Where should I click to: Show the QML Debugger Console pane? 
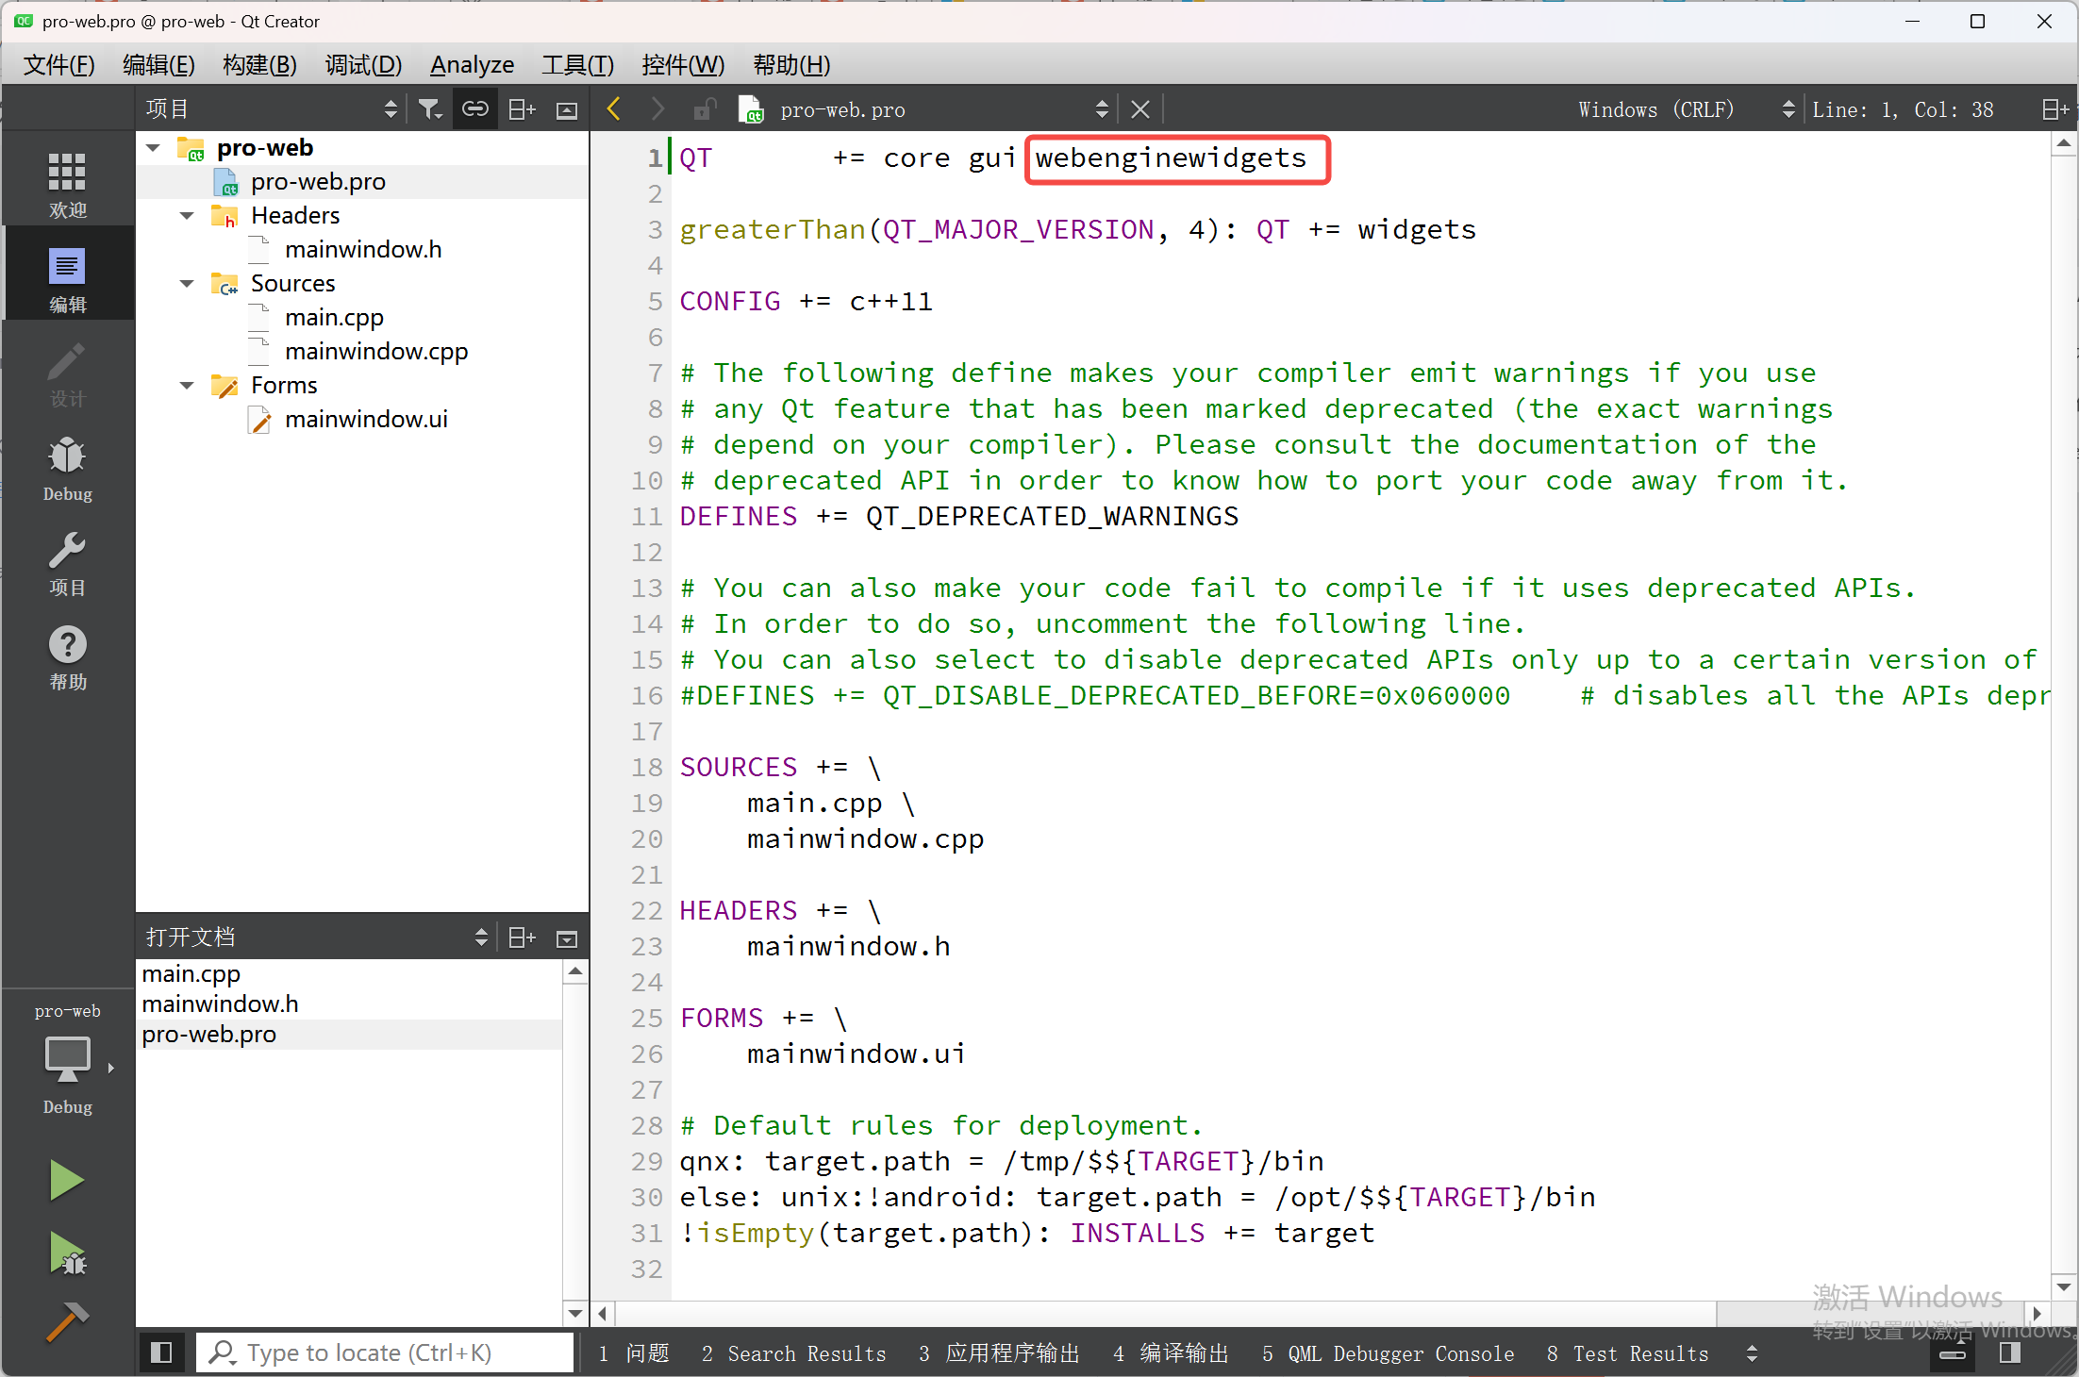click(x=1388, y=1353)
